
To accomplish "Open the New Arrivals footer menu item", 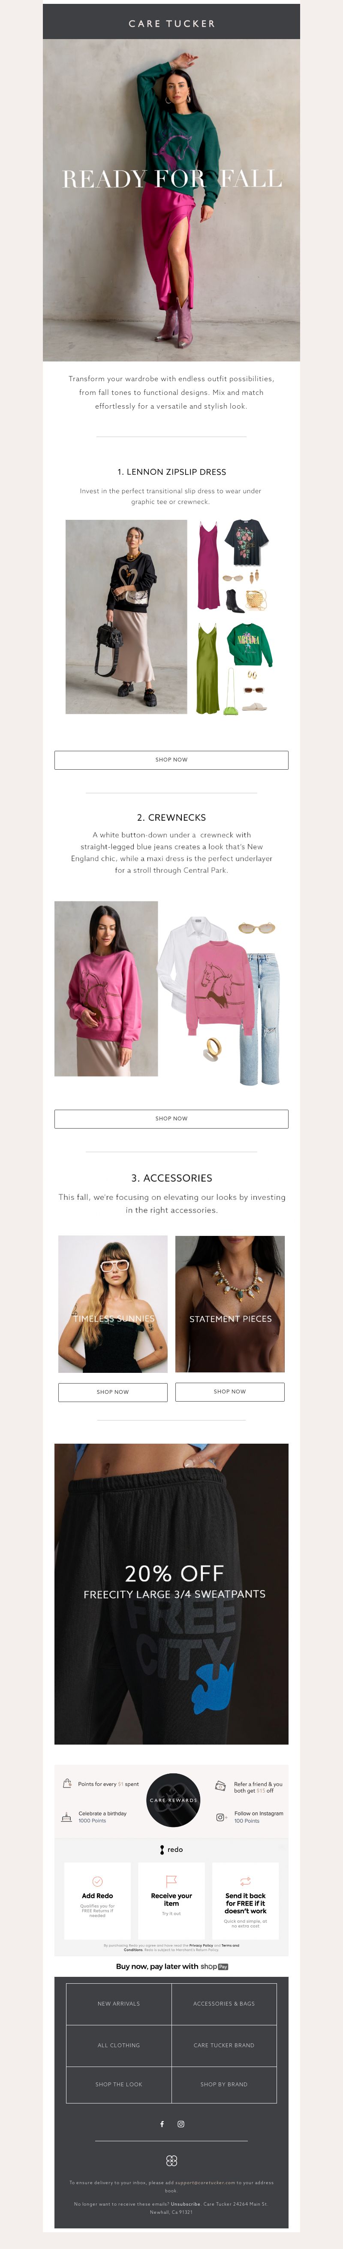I will point(119,2004).
